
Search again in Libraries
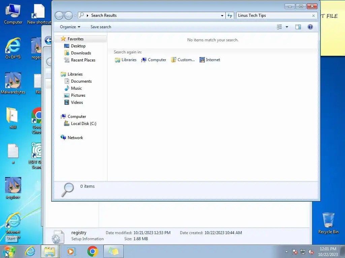tap(126, 60)
